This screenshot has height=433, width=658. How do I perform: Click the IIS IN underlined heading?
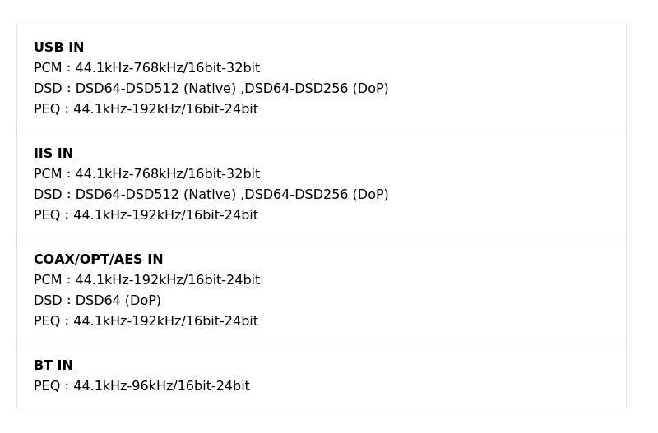point(53,154)
